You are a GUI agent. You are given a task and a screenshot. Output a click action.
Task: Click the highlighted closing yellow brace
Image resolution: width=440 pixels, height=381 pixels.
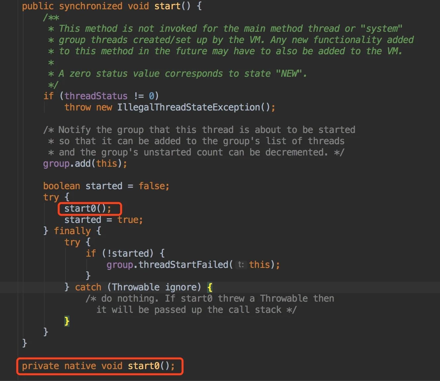tap(67, 321)
